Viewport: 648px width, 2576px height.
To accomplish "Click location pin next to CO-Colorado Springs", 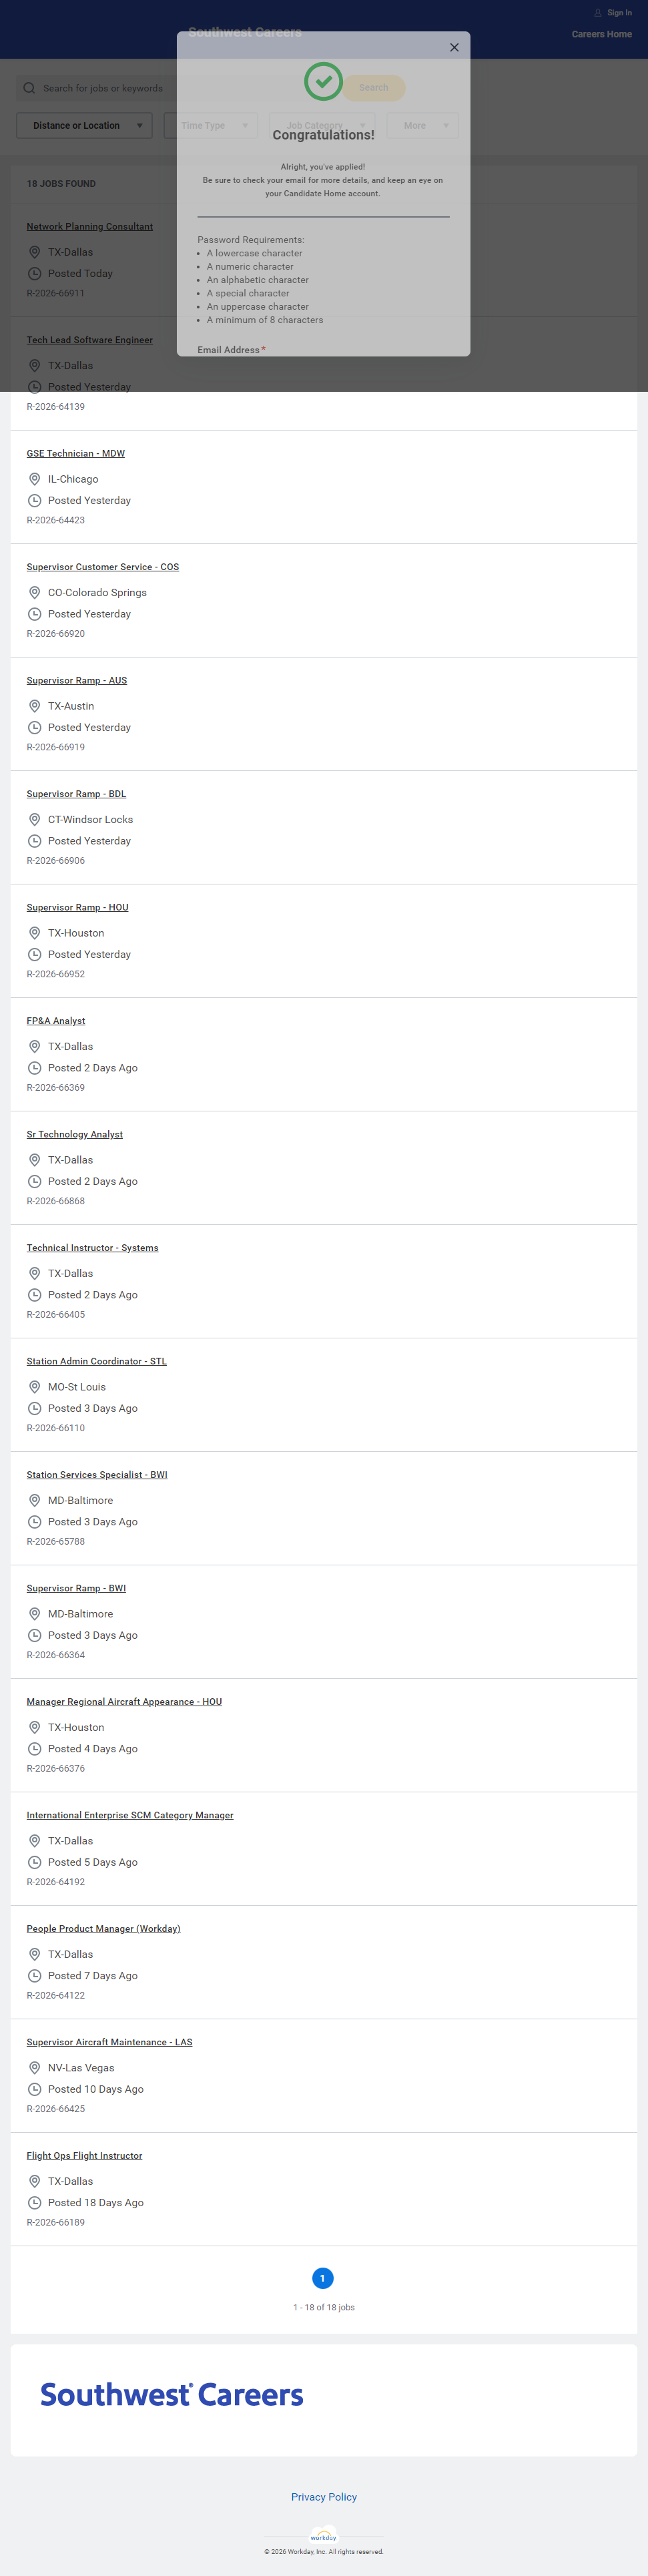I will coord(34,592).
